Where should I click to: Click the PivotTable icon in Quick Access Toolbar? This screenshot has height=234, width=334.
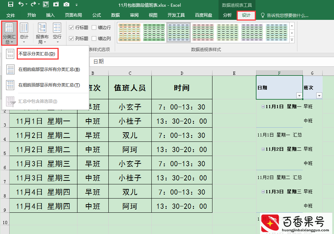[x=45, y=4]
